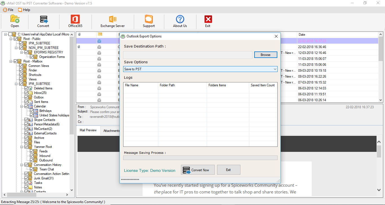Collapse the Root - Mailbox tree node
The image size is (385, 205).
tap(11, 61)
